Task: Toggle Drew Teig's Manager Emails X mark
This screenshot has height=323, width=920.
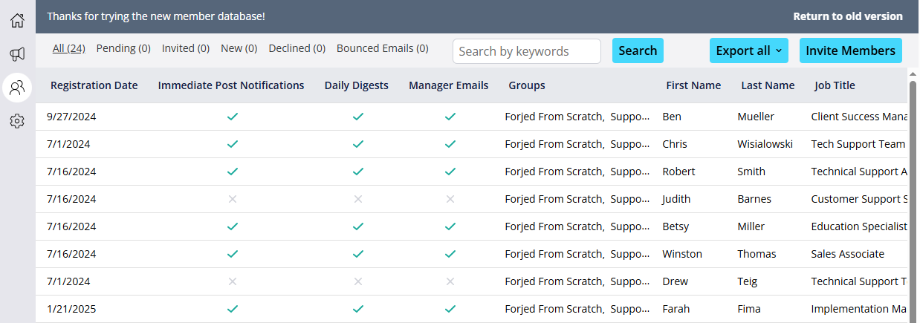Action: [450, 281]
